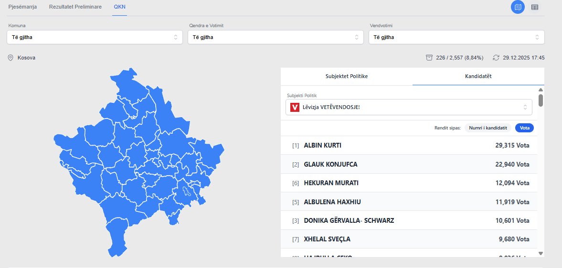Click the Kosova location pin icon
This screenshot has width=562, height=268.
coord(11,58)
